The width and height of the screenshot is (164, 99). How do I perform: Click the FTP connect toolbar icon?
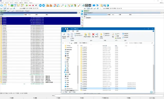[x=55, y=5]
